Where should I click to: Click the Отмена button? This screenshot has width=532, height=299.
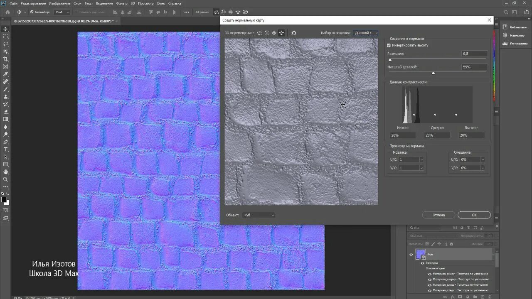click(438, 215)
